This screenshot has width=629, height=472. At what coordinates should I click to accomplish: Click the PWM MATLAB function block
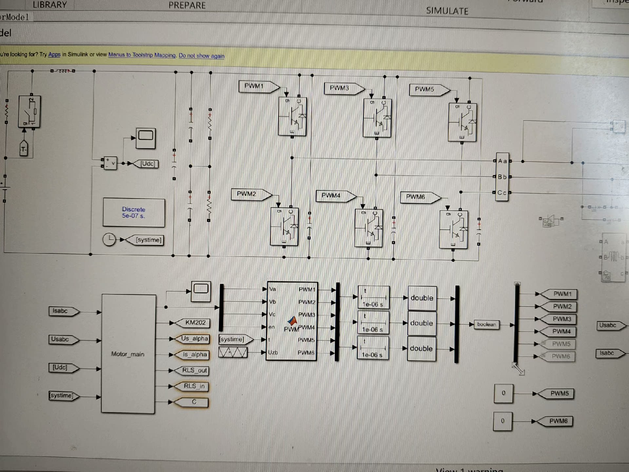pos(292,321)
